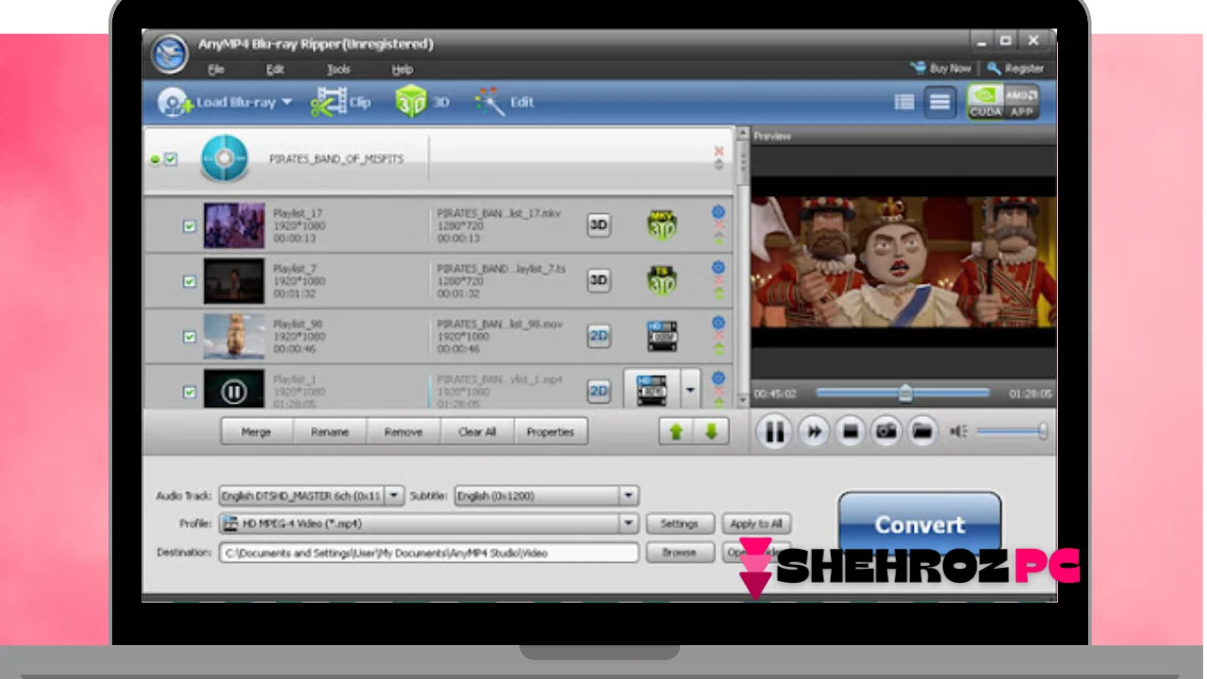
Task: Open the File menu
Action: pos(216,70)
